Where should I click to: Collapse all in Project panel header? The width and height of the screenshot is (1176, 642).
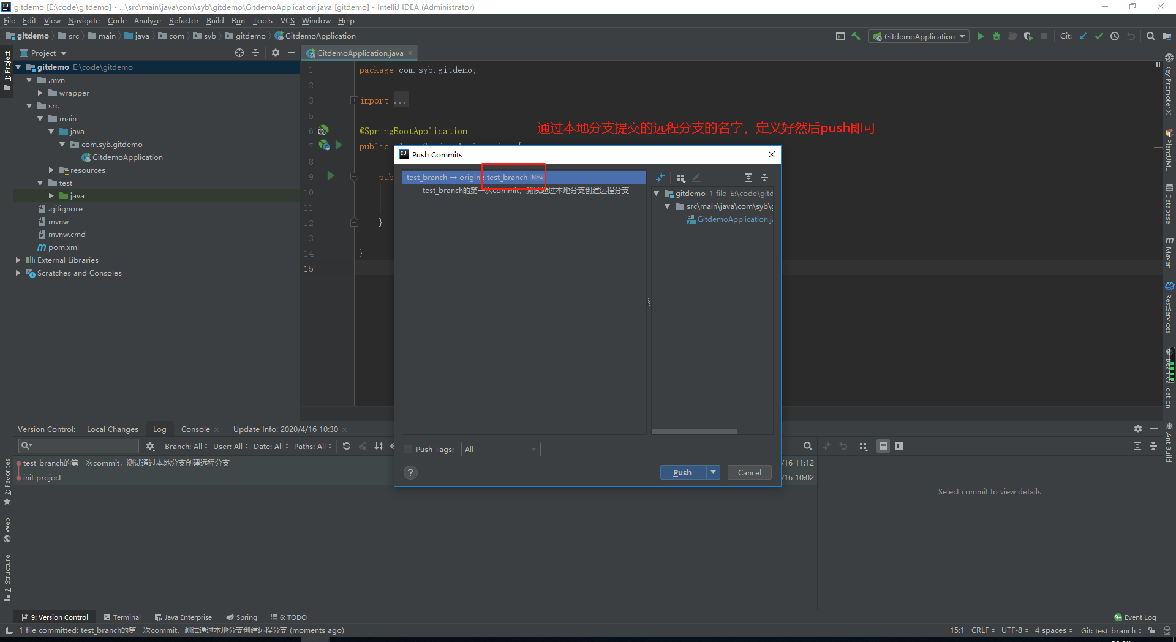tap(255, 53)
